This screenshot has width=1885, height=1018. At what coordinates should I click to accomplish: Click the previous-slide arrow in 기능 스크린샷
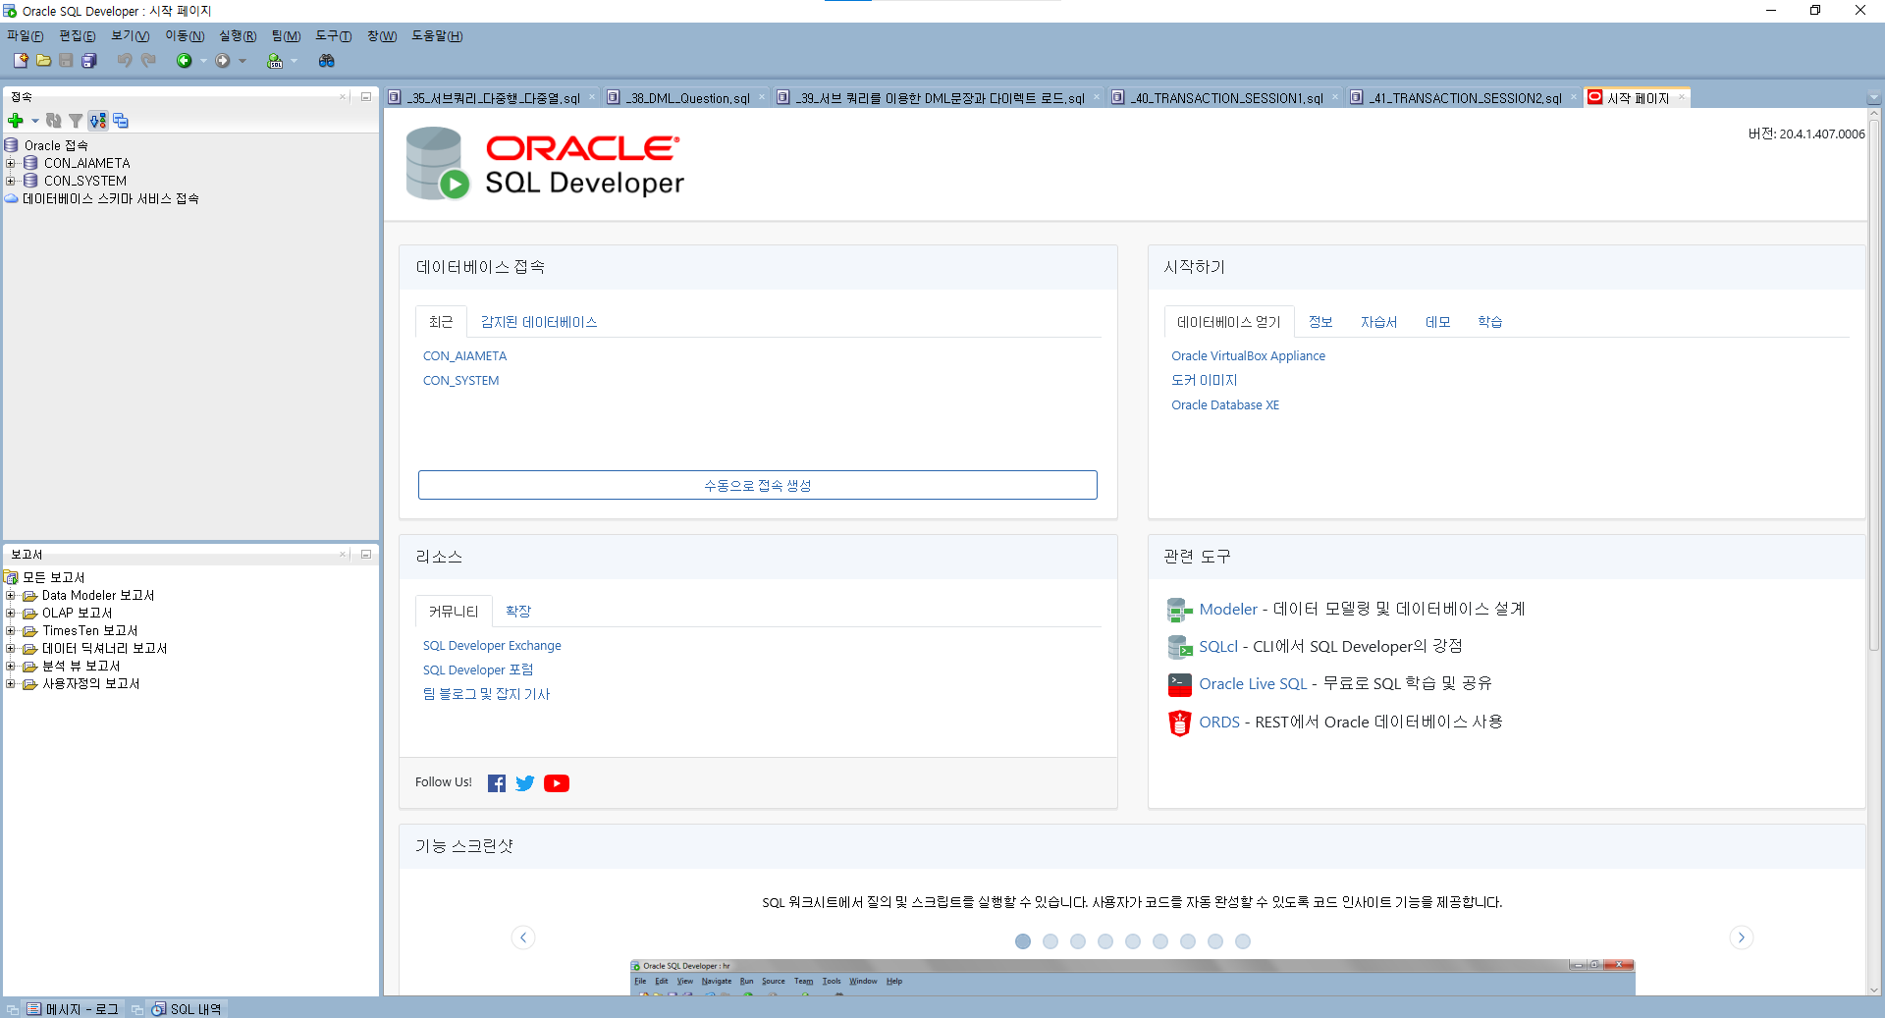tap(523, 938)
